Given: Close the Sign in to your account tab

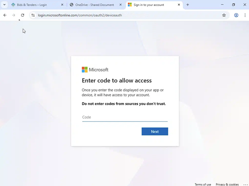Looking at the screenshot, I should coord(179,5).
